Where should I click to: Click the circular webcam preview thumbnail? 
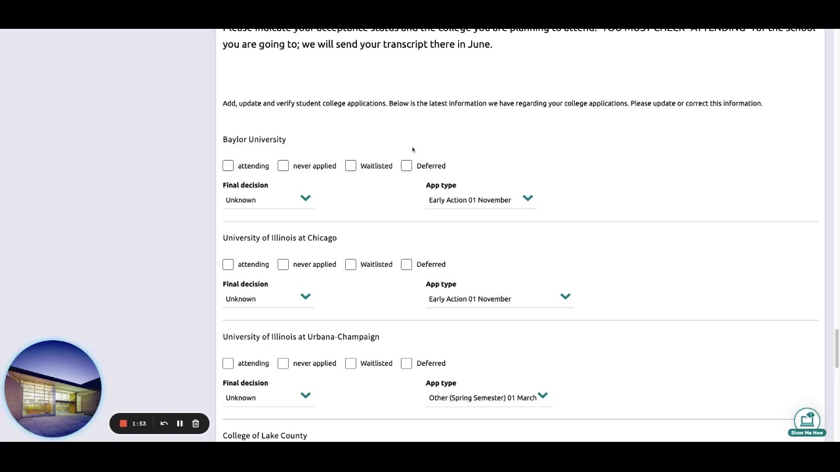53,389
